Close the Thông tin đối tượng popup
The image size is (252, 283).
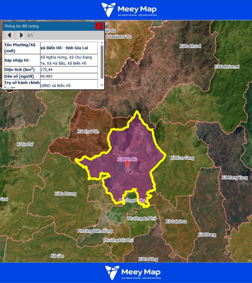click(99, 26)
